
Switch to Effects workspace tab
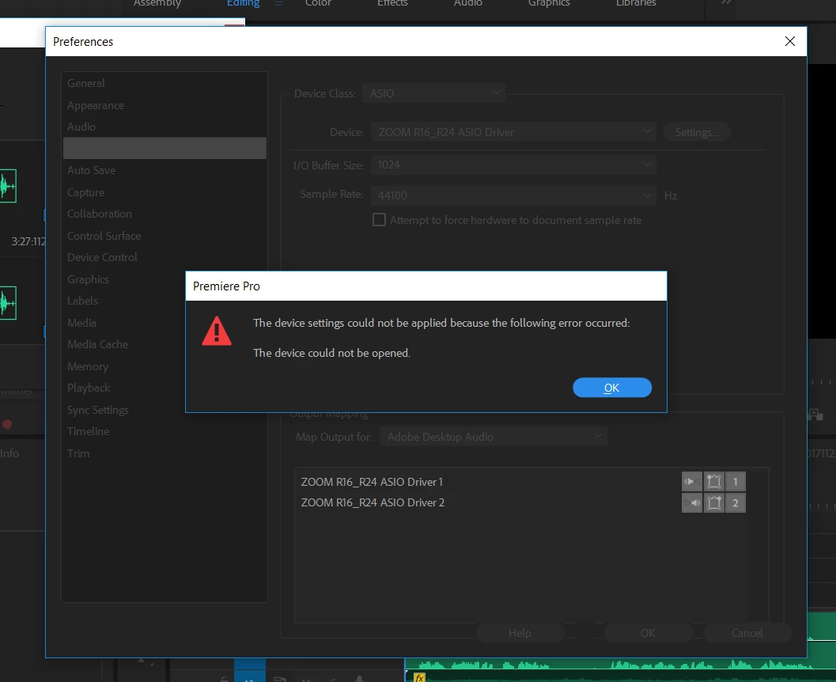[392, 3]
